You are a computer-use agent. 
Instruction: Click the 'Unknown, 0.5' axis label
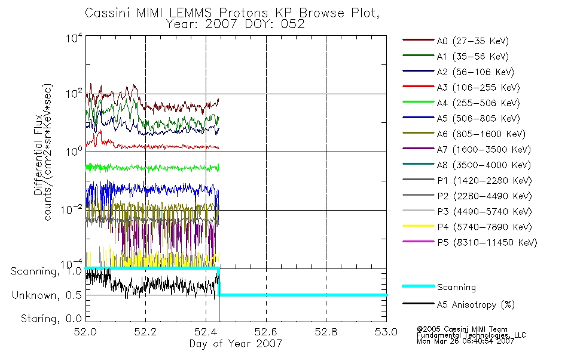coord(47,295)
